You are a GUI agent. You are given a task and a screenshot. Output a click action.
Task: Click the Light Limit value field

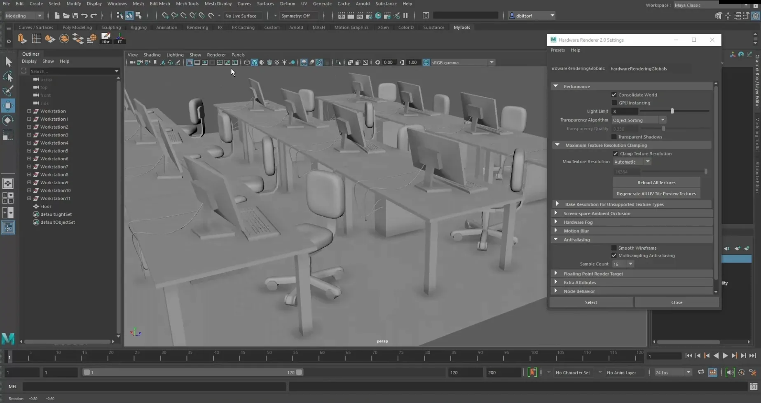(625, 111)
